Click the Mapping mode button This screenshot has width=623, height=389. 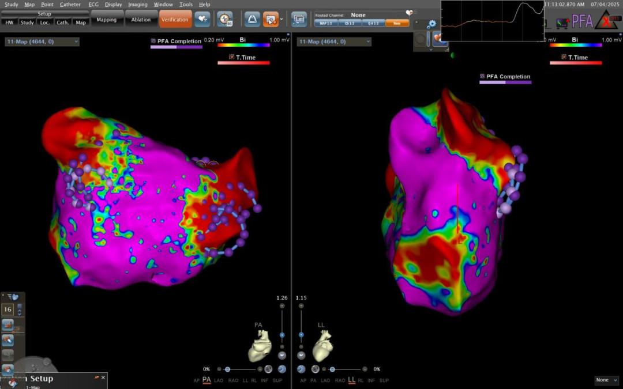point(107,20)
